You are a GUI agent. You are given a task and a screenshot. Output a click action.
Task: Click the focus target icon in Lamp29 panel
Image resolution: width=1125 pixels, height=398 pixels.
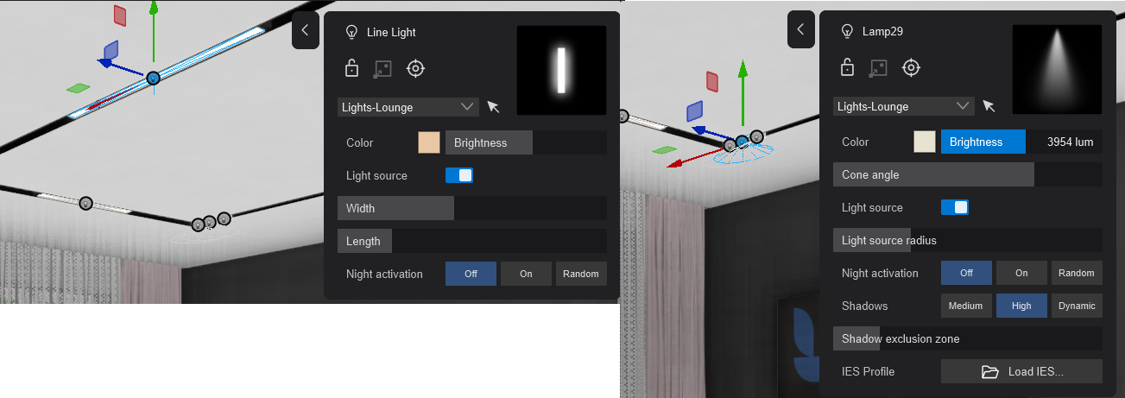[x=911, y=67]
